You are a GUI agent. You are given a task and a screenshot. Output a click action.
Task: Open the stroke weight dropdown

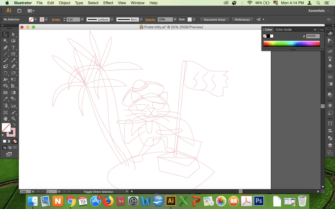(x=82, y=19)
